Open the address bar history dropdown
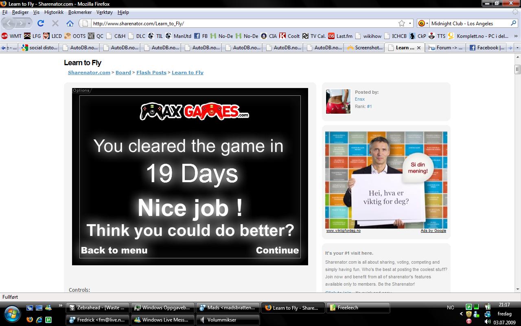Viewport: 521px width, 326px height. pyautogui.click(x=410, y=24)
